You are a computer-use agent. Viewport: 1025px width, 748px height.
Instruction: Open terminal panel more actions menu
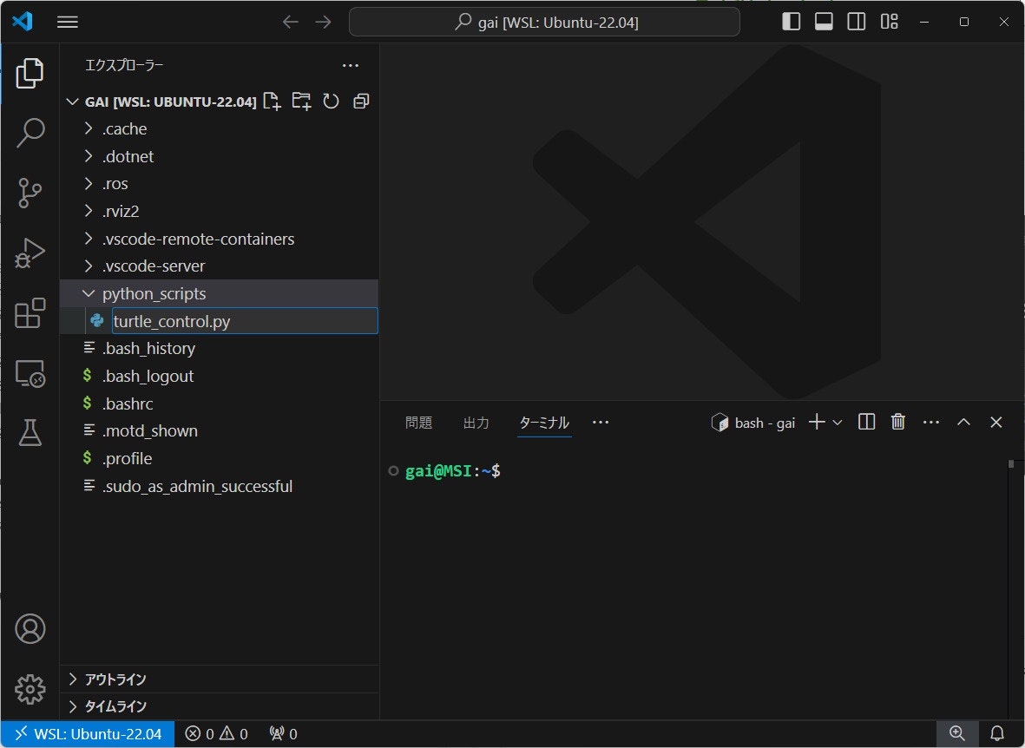pos(931,423)
